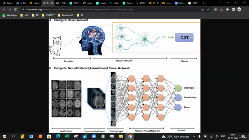This screenshot has height=140, width=249.
Task: Bookmark this page with the star icon
Action: click(209, 9)
